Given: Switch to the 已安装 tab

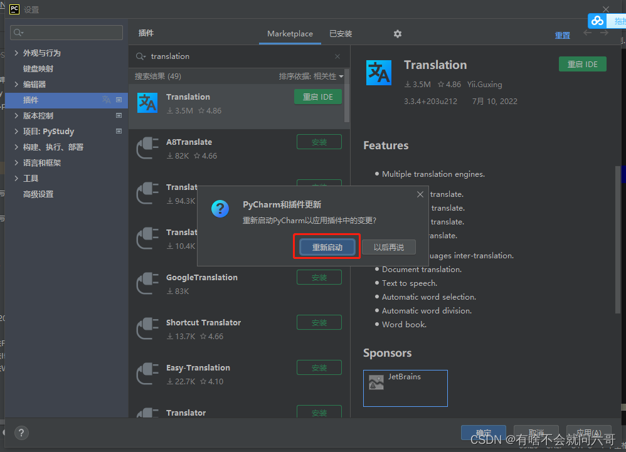Looking at the screenshot, I should pyautogui.click(x=341, y=34).
